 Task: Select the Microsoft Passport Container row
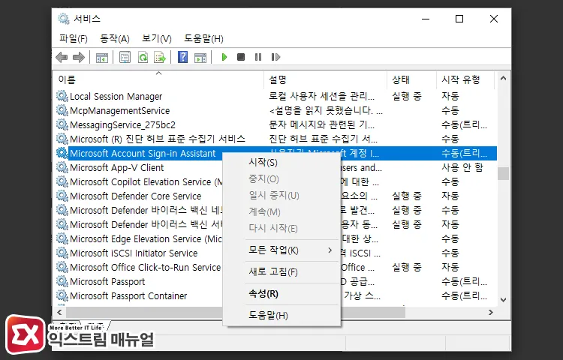pos(275,295)
